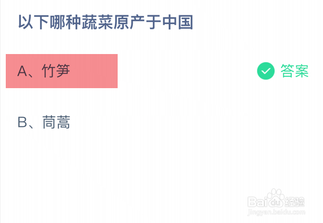
Task: Click the "du" text inside the paw logo
Action: (275, 204)
